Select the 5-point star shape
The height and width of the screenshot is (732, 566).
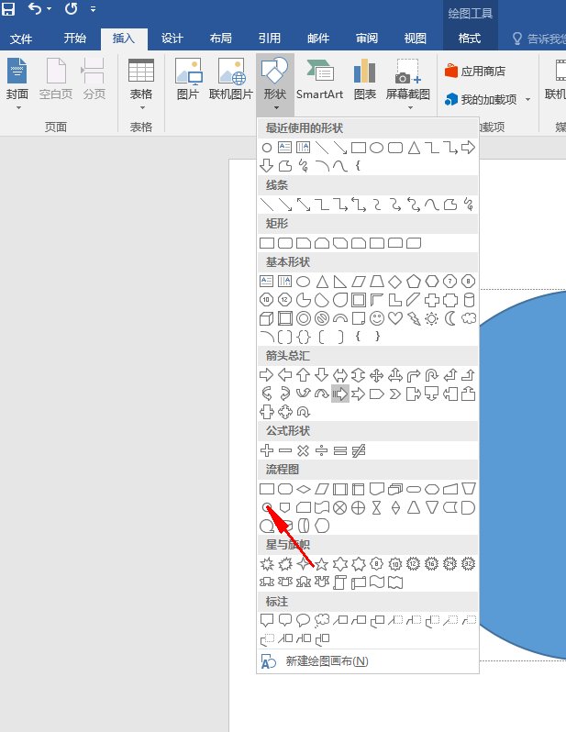pyautogui.click(x=322, y=564)
